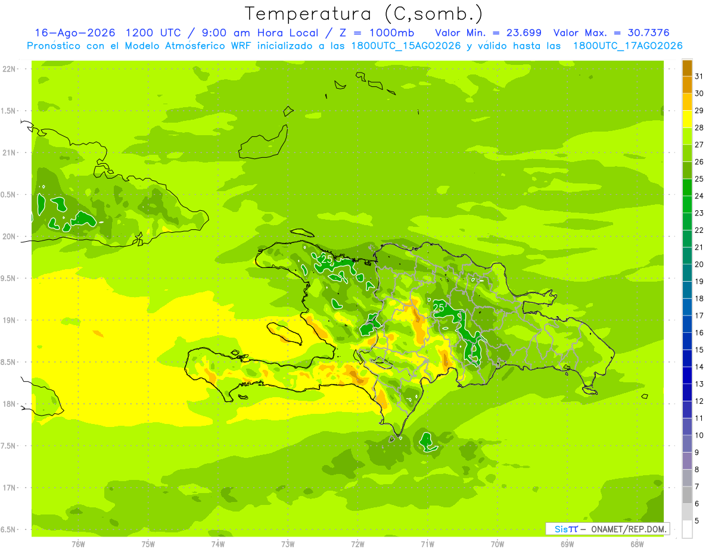Screen dimensions: 715x552
Task: Click the "72W" longitude label
Action: [x=357, y=544]
